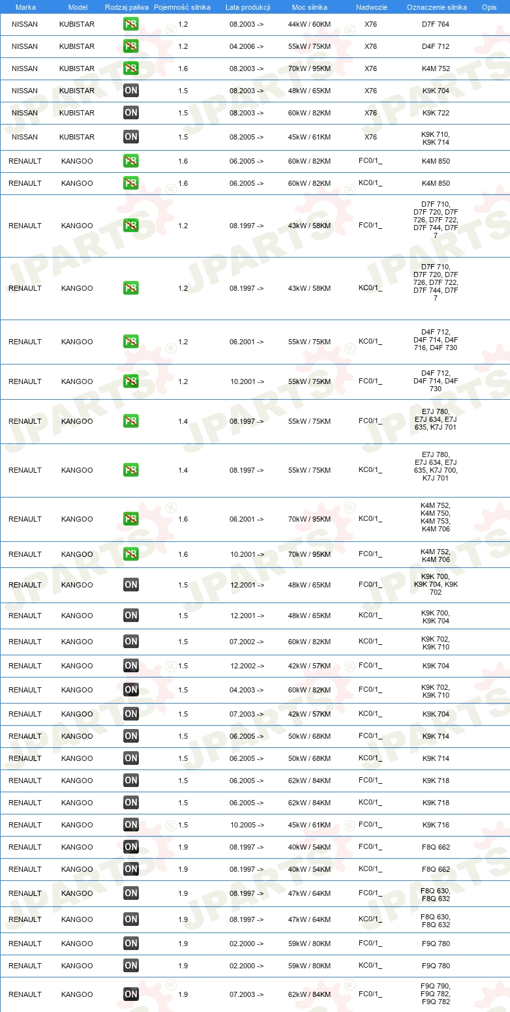Viewport: 510px width, 1012px height.
Task: Select the NISSAN cell in the K9K 722 row
Action: pyautogui.click(x=25, y=113)
